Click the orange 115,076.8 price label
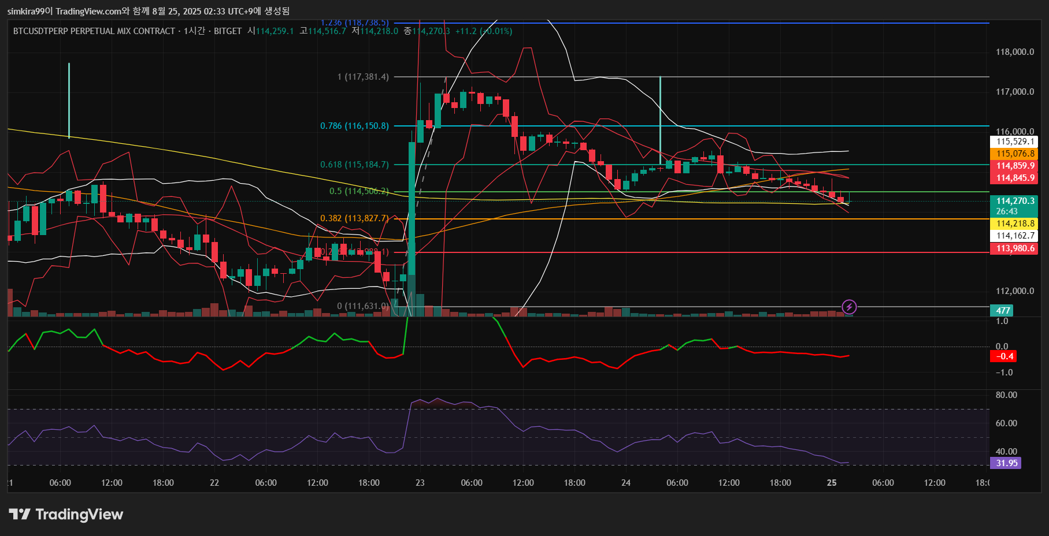1049x536 pixels. click(1014, 154)
